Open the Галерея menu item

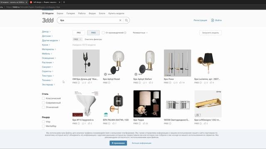(71, 13)
